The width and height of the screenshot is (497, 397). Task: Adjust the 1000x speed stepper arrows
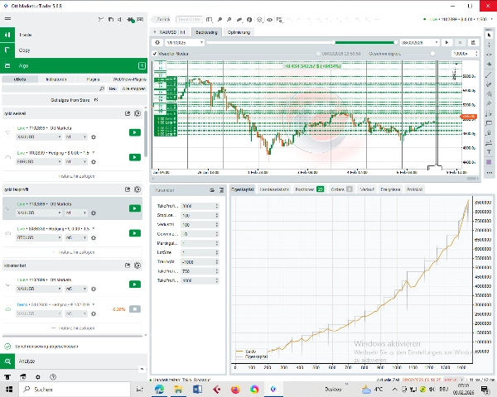(x=476, y=54)
